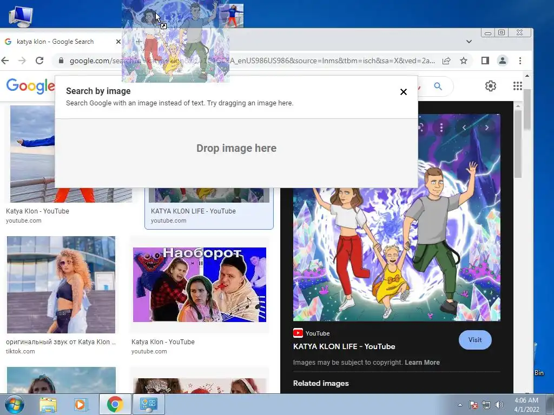Click the blue search magnifier icon
This screenshot has width=554, height=415.
[438, 86]
